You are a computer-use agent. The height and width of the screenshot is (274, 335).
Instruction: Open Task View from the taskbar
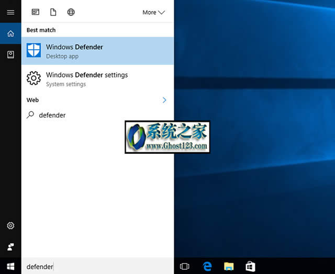[184, 266]
